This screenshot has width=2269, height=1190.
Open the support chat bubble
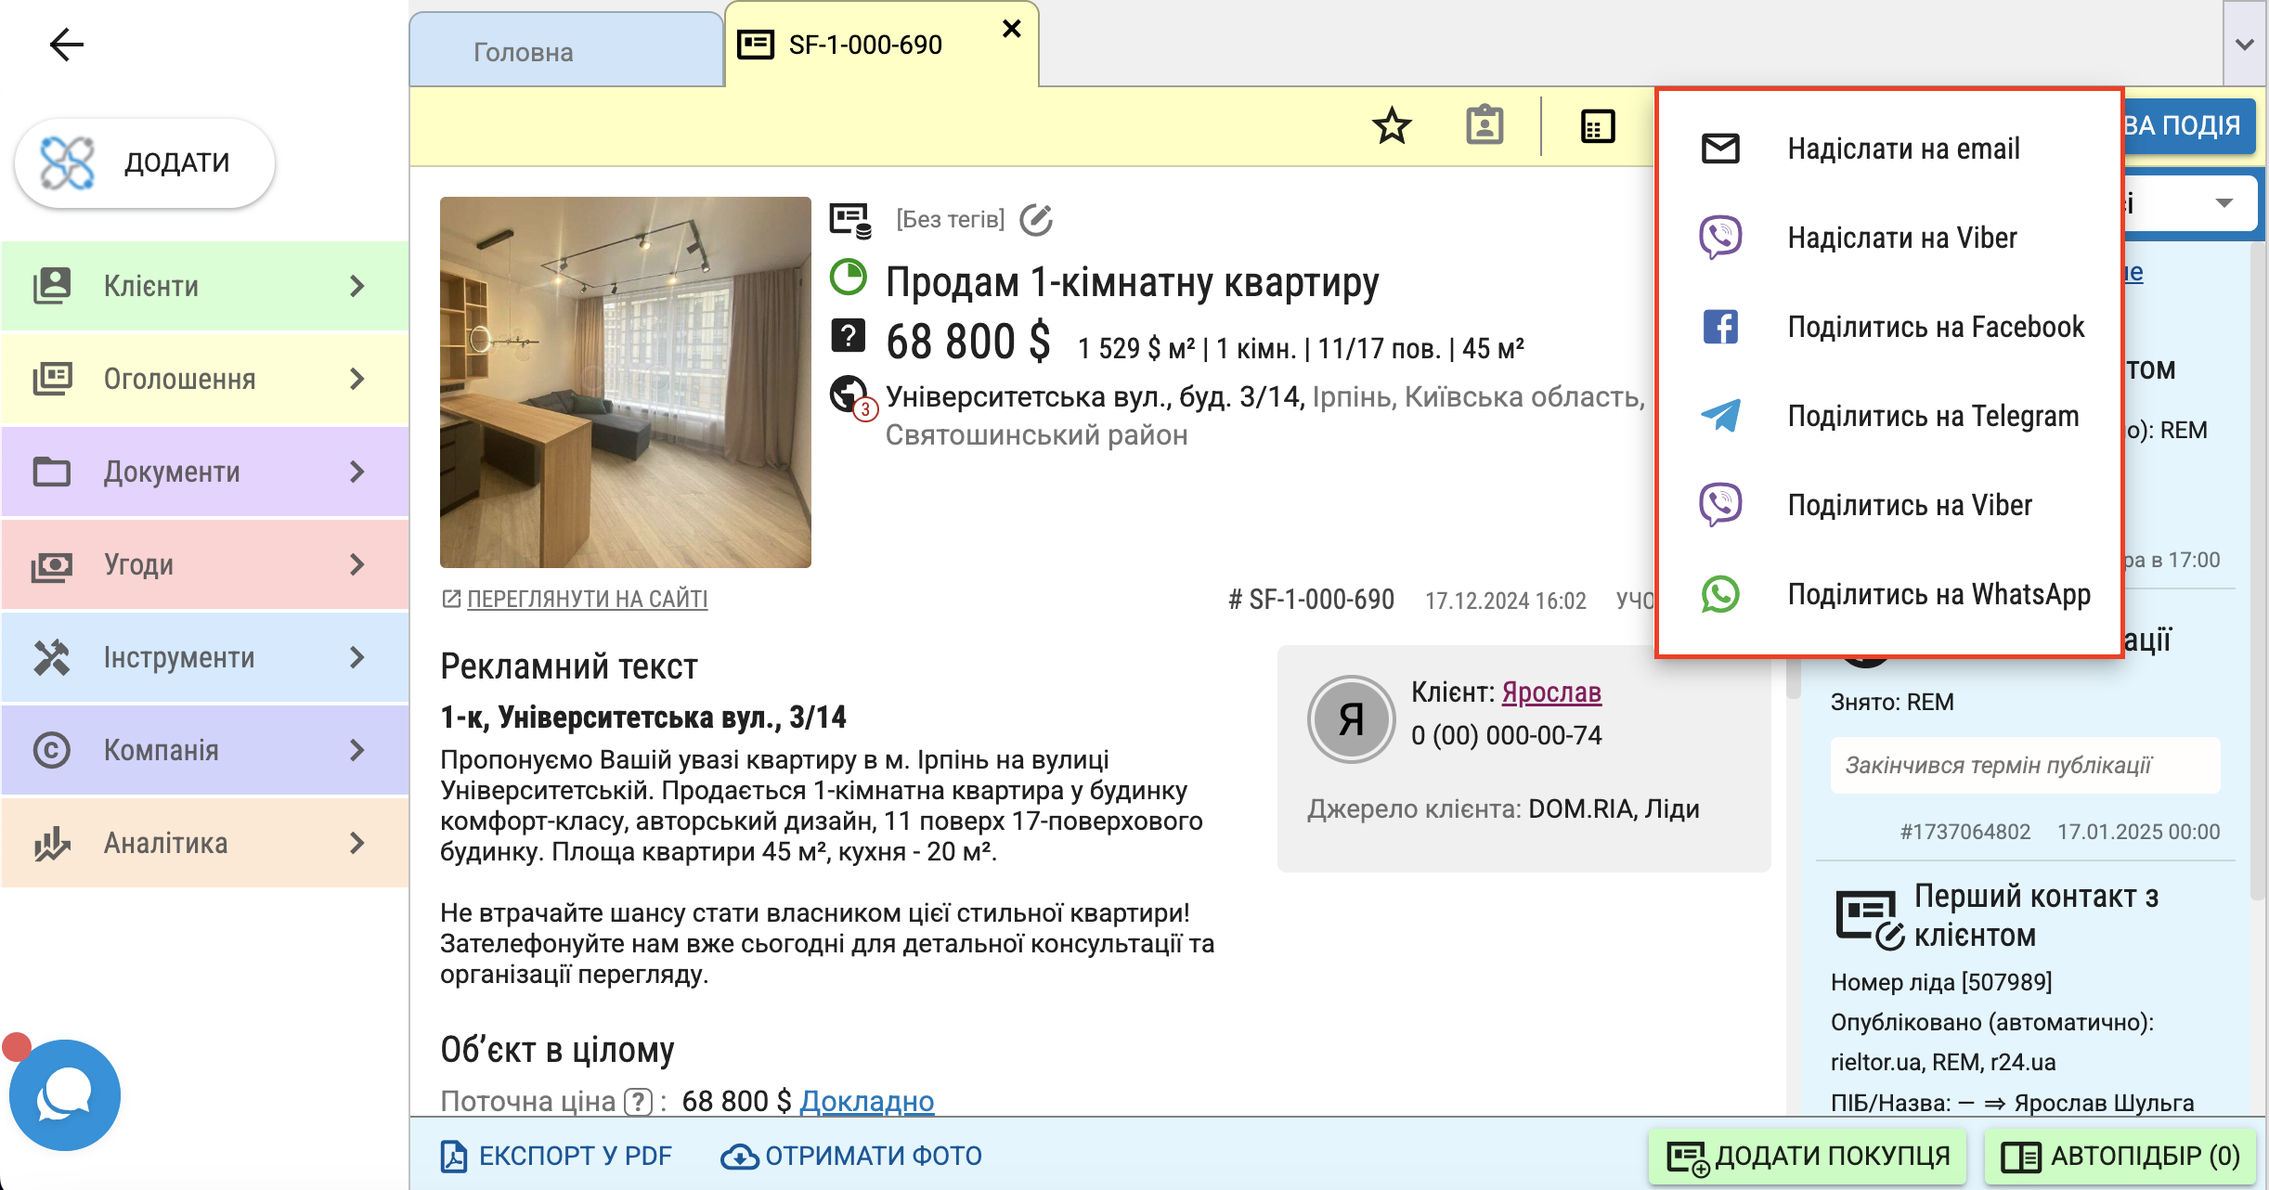pyautogui.click(x=65, y=1095)
